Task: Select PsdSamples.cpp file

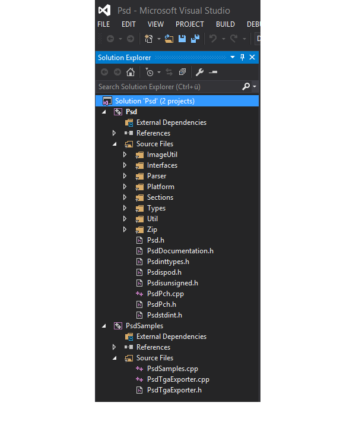Action: [x=173, y=369]
